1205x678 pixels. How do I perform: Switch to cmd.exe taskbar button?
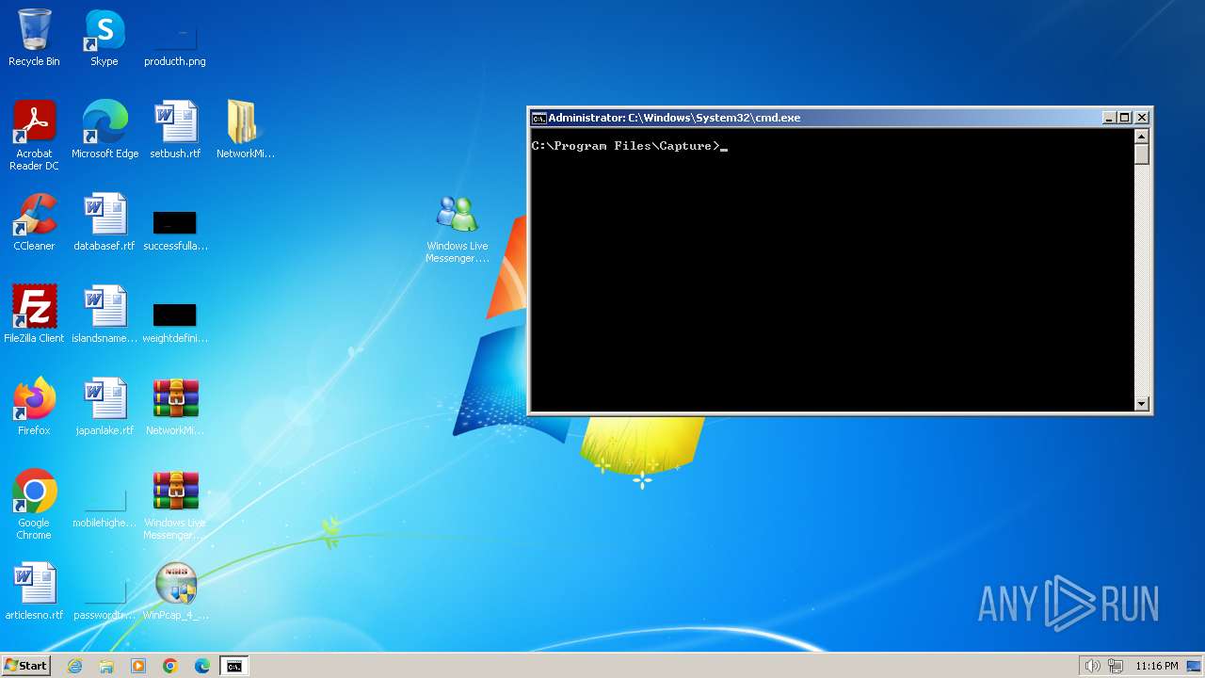[x=233, y=666]
